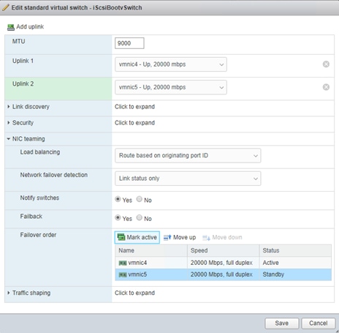
Task: Select No for Notify switches
Action: click(x=140, y=199)
